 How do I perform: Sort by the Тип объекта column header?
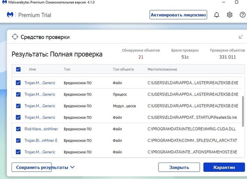pos(123,69)
